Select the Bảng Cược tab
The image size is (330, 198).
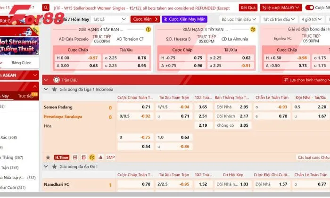pyautogui.click(x=21, y=63)
